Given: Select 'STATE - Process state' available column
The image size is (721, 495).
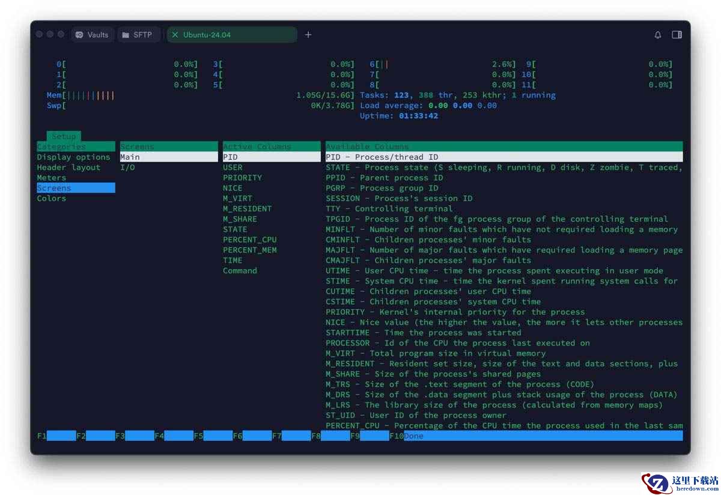Looking at the screenshot, I should coord(504,167).
